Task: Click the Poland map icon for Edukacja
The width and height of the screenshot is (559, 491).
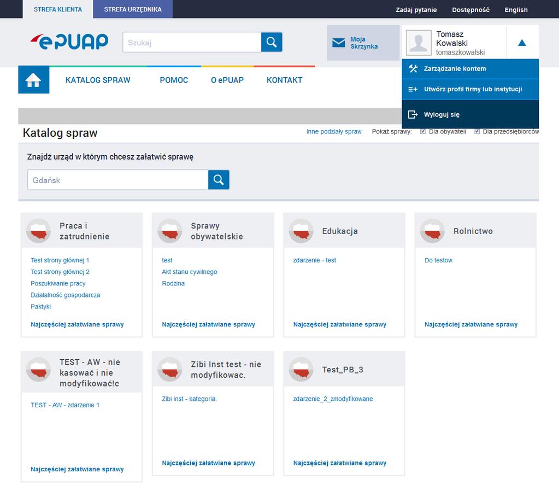Action: click(301, 231)
